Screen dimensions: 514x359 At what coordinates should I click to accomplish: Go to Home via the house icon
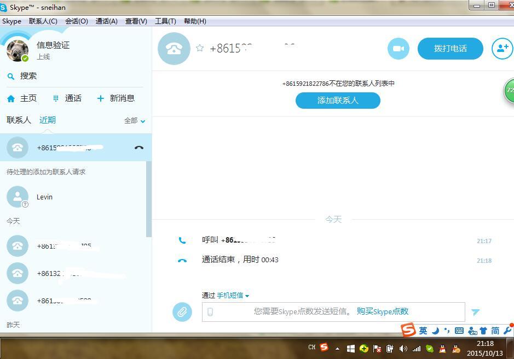[11, 98]
